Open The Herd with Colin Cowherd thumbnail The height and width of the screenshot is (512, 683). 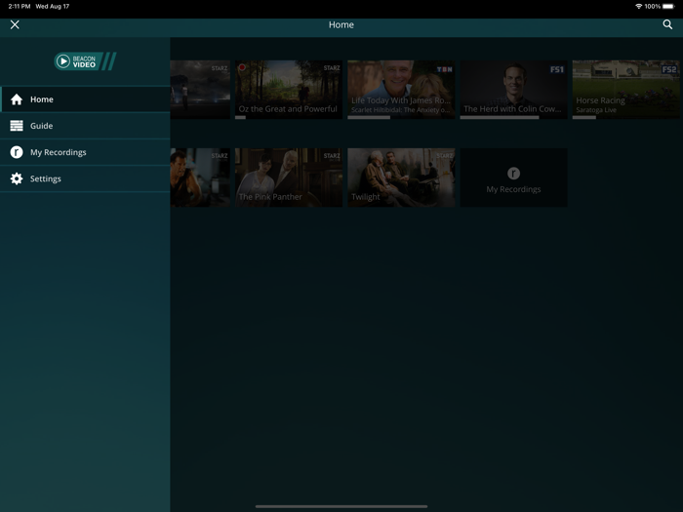pyautogui.click(x=513, y=90)
